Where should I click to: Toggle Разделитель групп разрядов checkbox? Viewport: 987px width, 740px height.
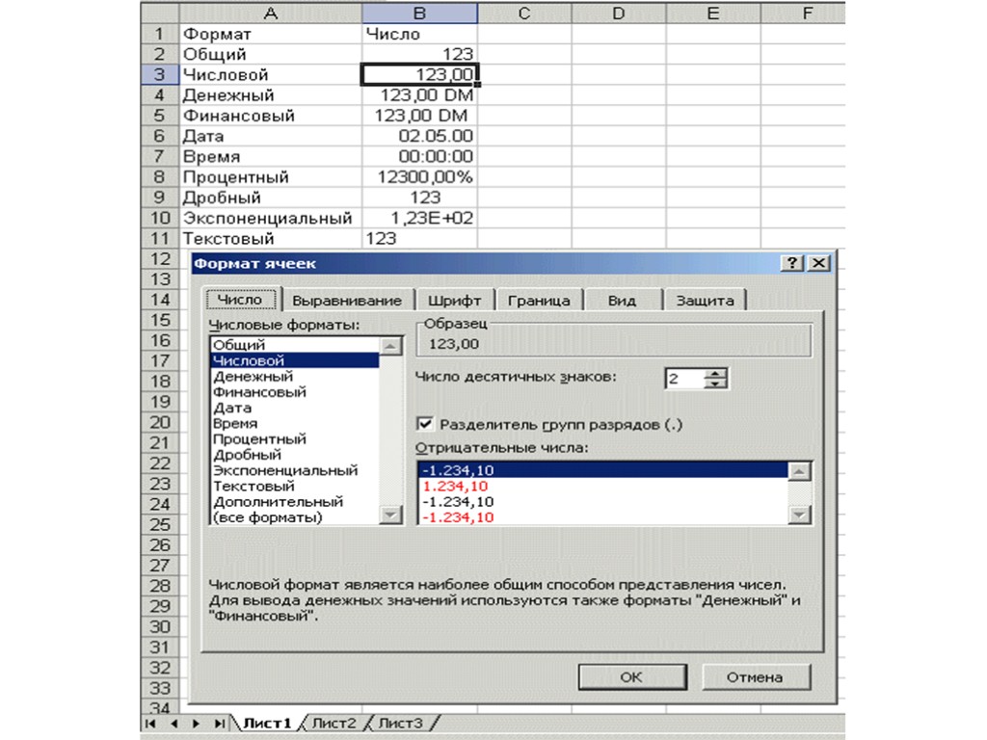click(425, 424)
